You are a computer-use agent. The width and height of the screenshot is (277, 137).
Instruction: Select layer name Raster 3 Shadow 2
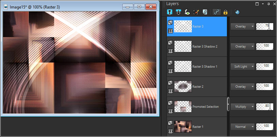click(x=205, y=47)
